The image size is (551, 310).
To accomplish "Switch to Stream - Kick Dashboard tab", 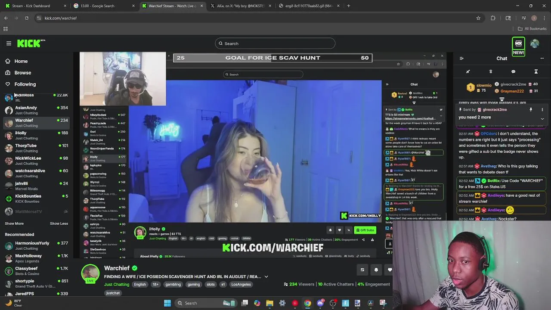I will 36,6.
